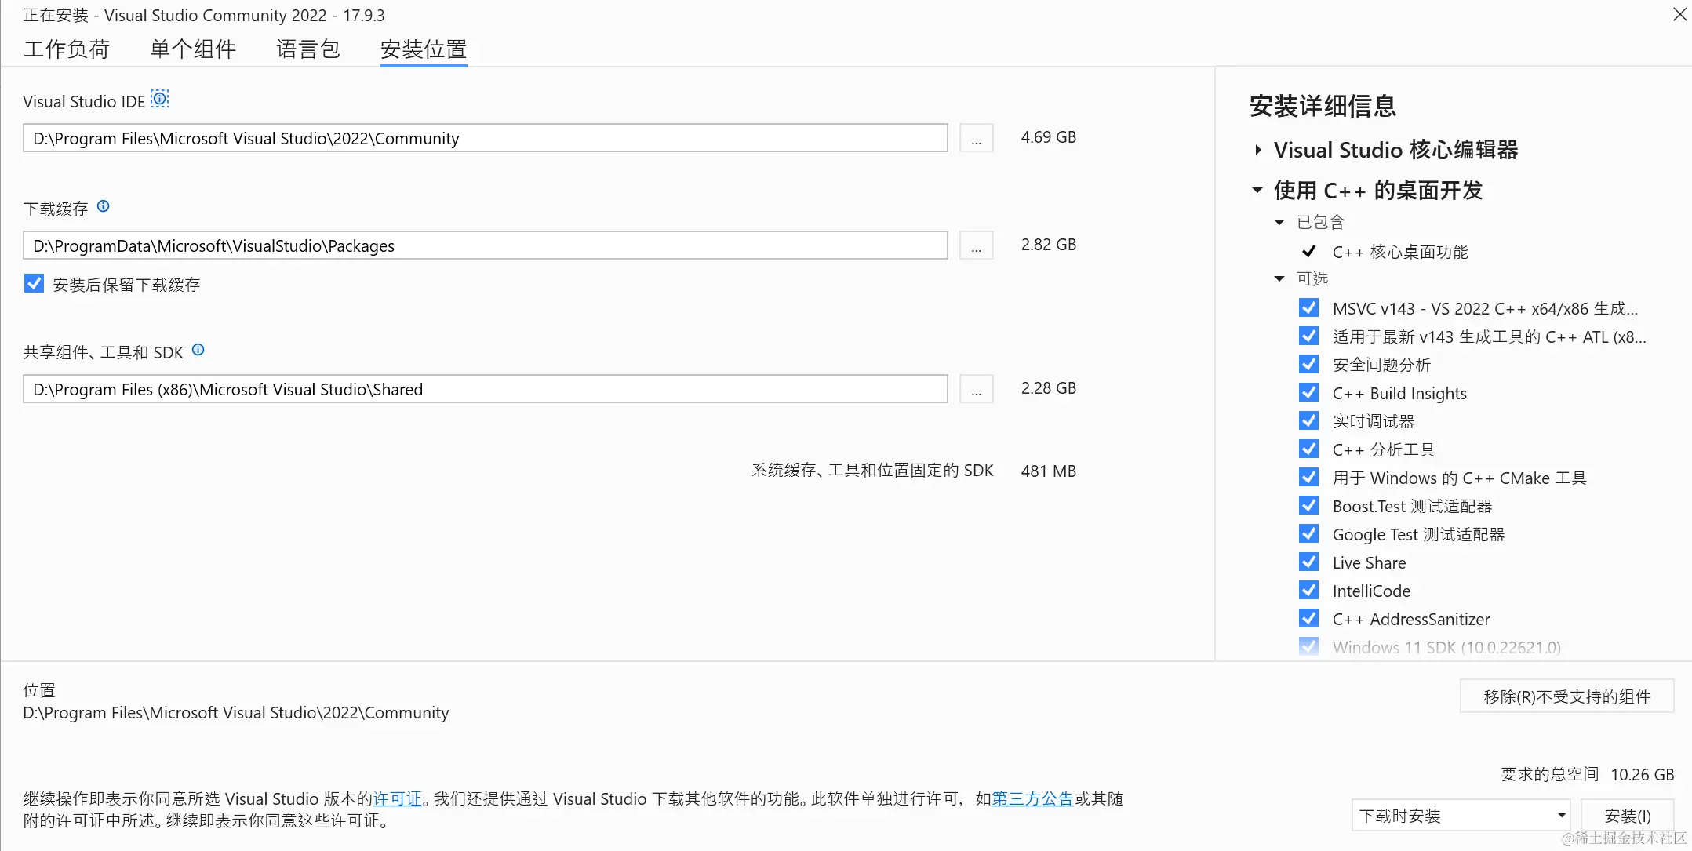Browse for Visual Studio IDE install folder
This screenshot has height=851, width=1692.
(x=976, y=139)
